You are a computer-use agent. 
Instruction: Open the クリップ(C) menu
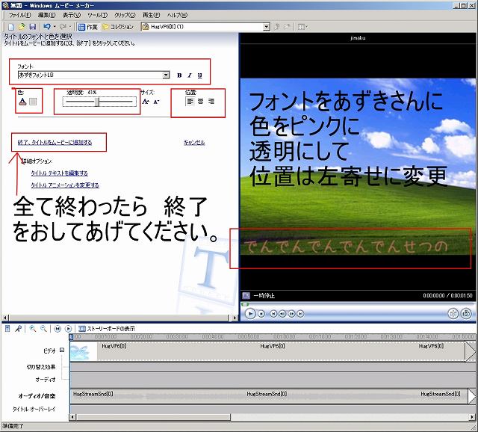click(x=125, y=15)
